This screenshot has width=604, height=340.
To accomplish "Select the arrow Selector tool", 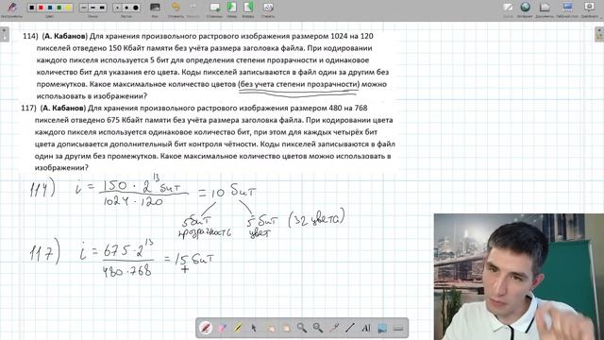I will tap(254, 328).
